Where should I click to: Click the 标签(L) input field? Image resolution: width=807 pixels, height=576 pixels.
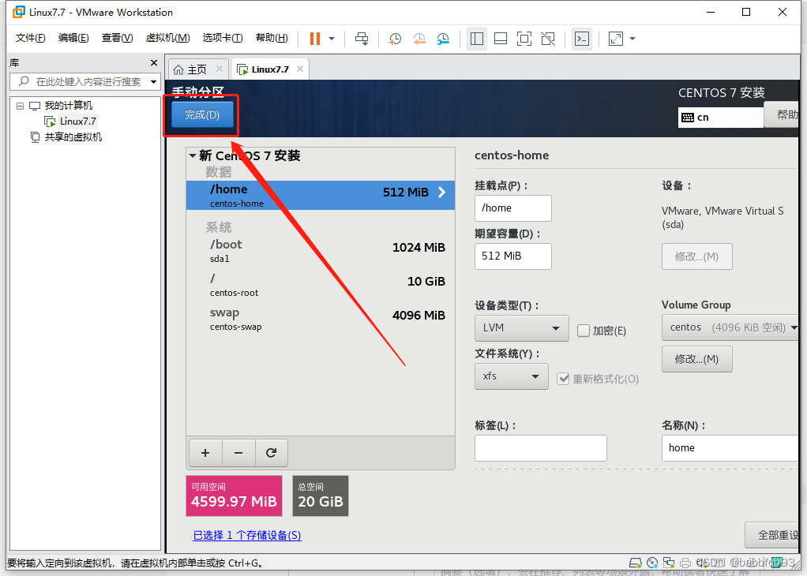540,448
